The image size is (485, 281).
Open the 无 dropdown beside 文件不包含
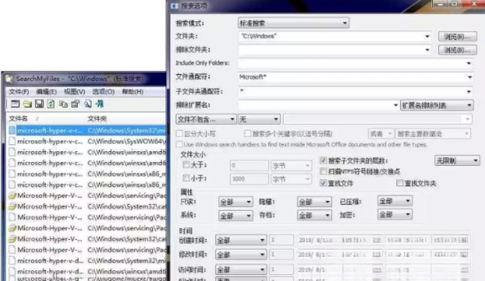259,119
